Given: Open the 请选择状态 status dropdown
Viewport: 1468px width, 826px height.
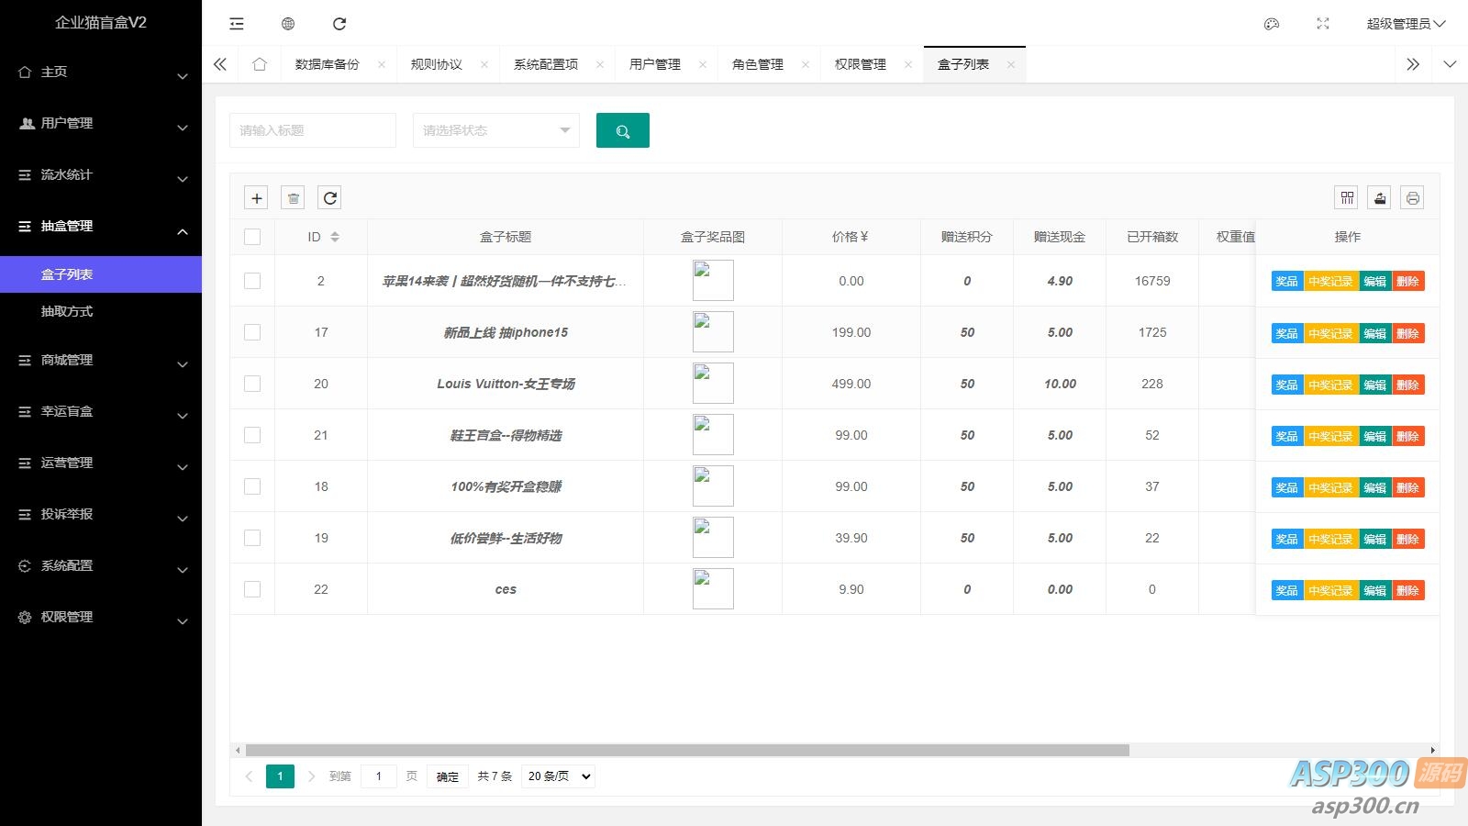Looking at the screenshot, I should 495,130.
